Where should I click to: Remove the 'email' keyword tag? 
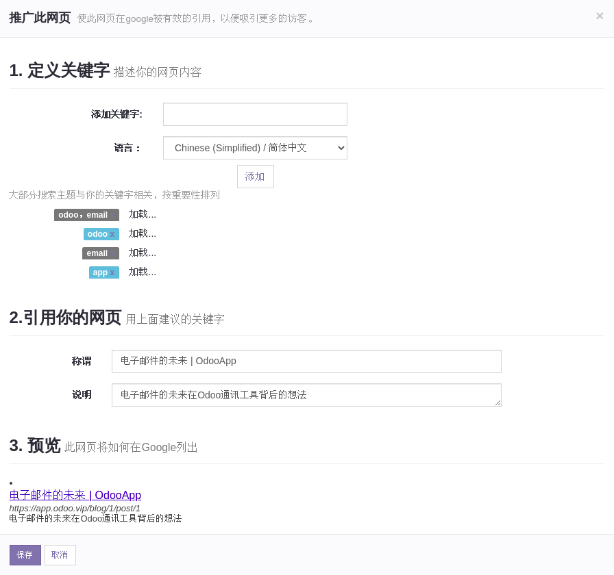click(x=112, y=253)
